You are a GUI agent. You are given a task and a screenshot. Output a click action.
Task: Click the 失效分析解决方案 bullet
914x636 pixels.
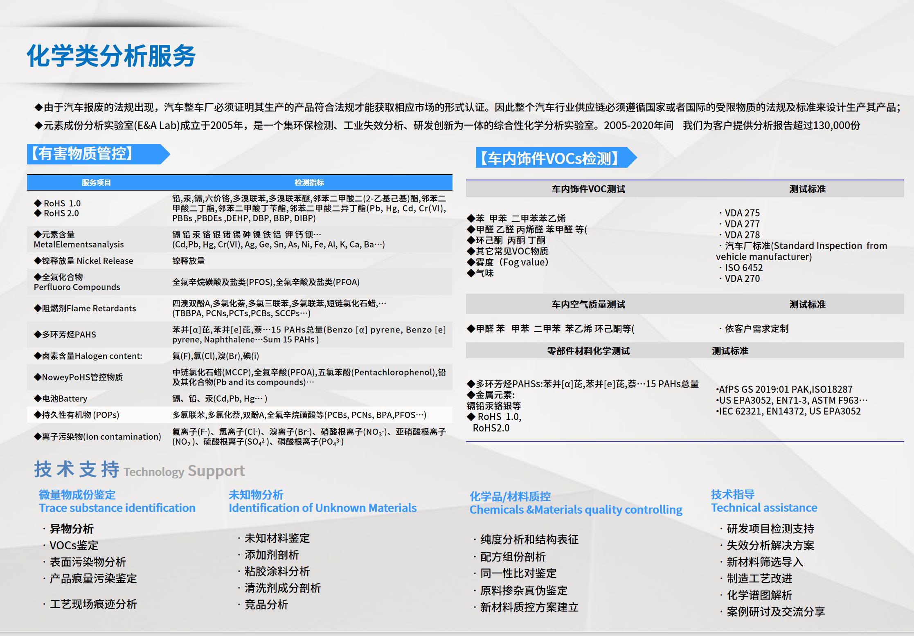[x=767, y=545]
